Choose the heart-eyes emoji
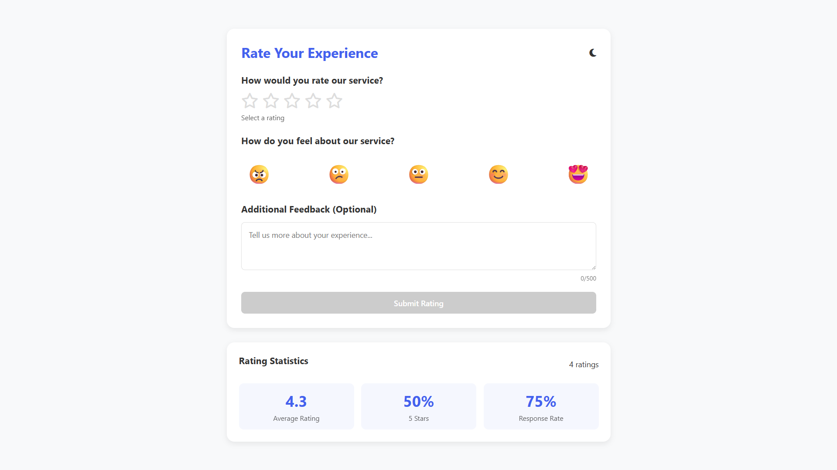This screenshot has width=837, height=470. (x=578, y=175)
